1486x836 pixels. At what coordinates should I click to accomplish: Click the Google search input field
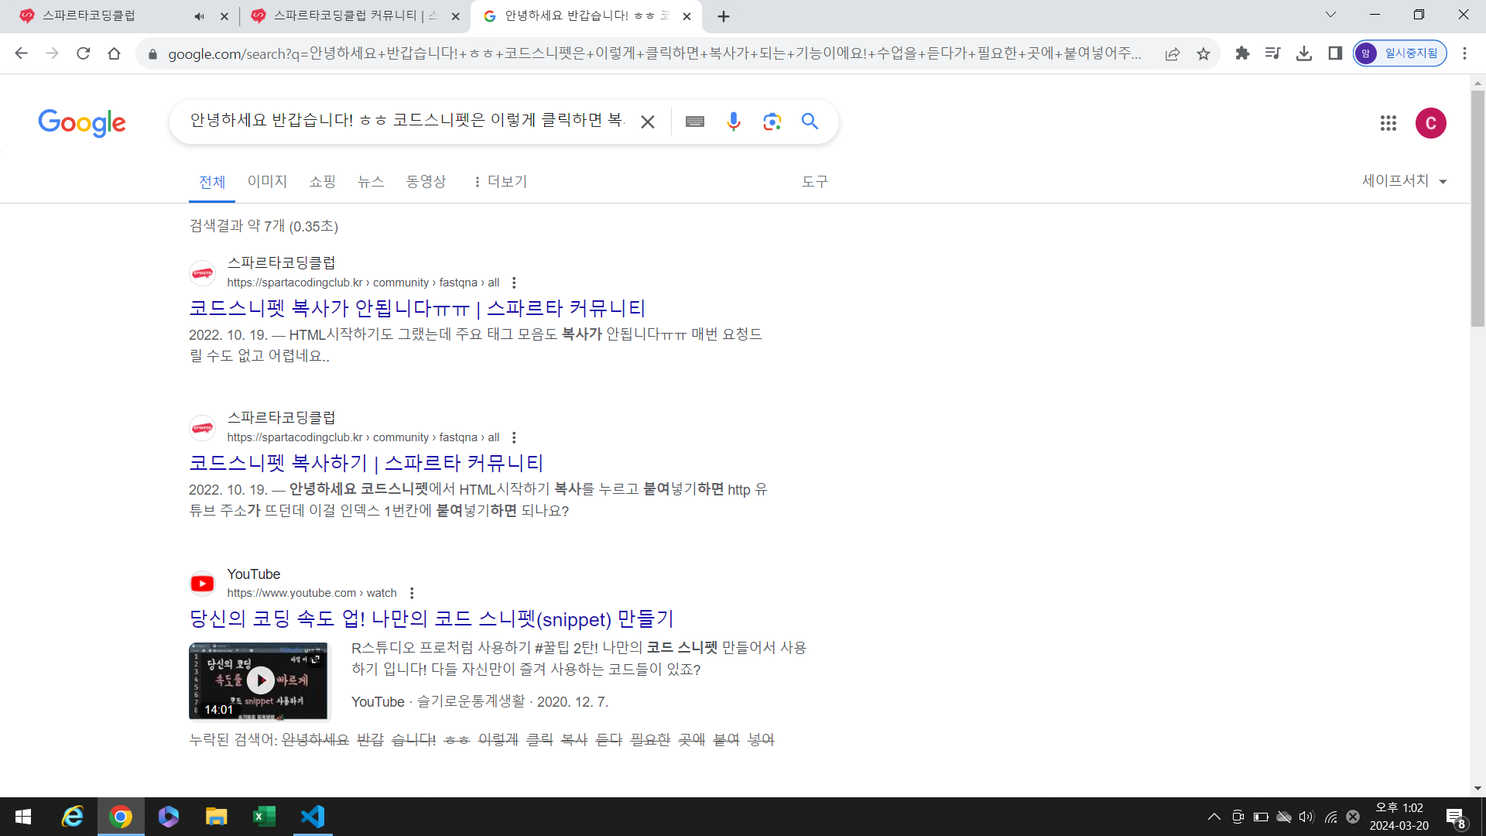pos(407,121)
